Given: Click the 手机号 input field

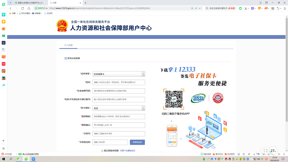Looking at the screenshot, I should 118,134.
